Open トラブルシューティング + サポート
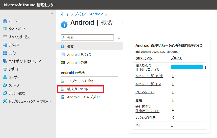The width and height of the screenshot is (217, 138). (x=30, y=101)
